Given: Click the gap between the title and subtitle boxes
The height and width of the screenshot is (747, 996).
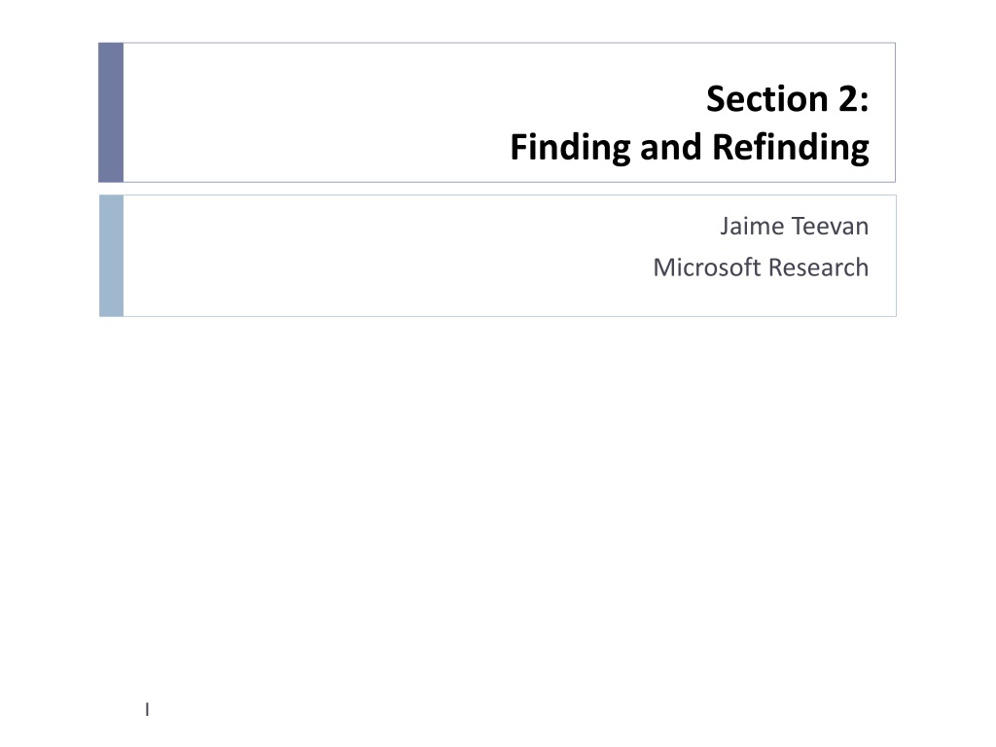Looking at the screenshot, I should [498, 189].
